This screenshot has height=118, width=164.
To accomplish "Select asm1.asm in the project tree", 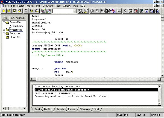I will (17, 26).
